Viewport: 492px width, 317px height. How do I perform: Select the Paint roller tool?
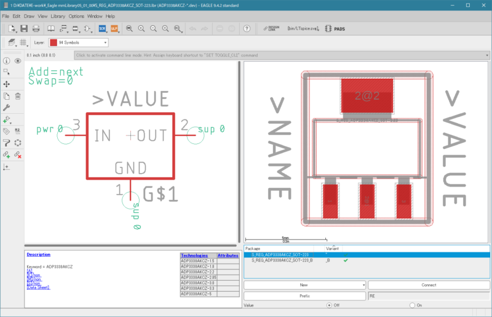tap(7, 143)
